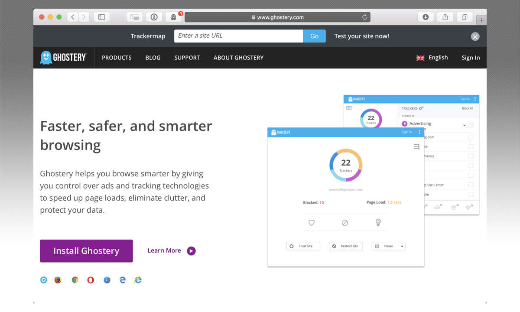The width and height of the screenshot is (520, 312).
Task: Tick the checkbox in the Site Center row
Action: point(471,185)
